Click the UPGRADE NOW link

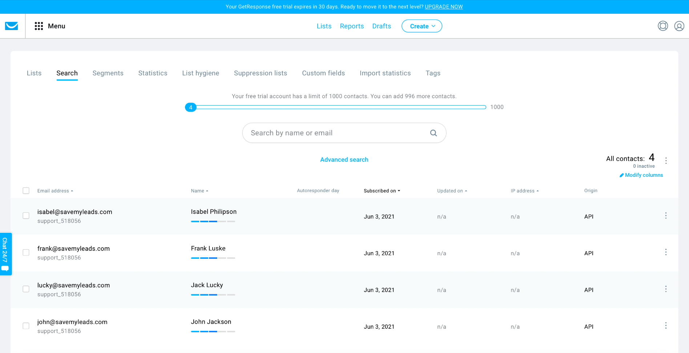[444, 7]
